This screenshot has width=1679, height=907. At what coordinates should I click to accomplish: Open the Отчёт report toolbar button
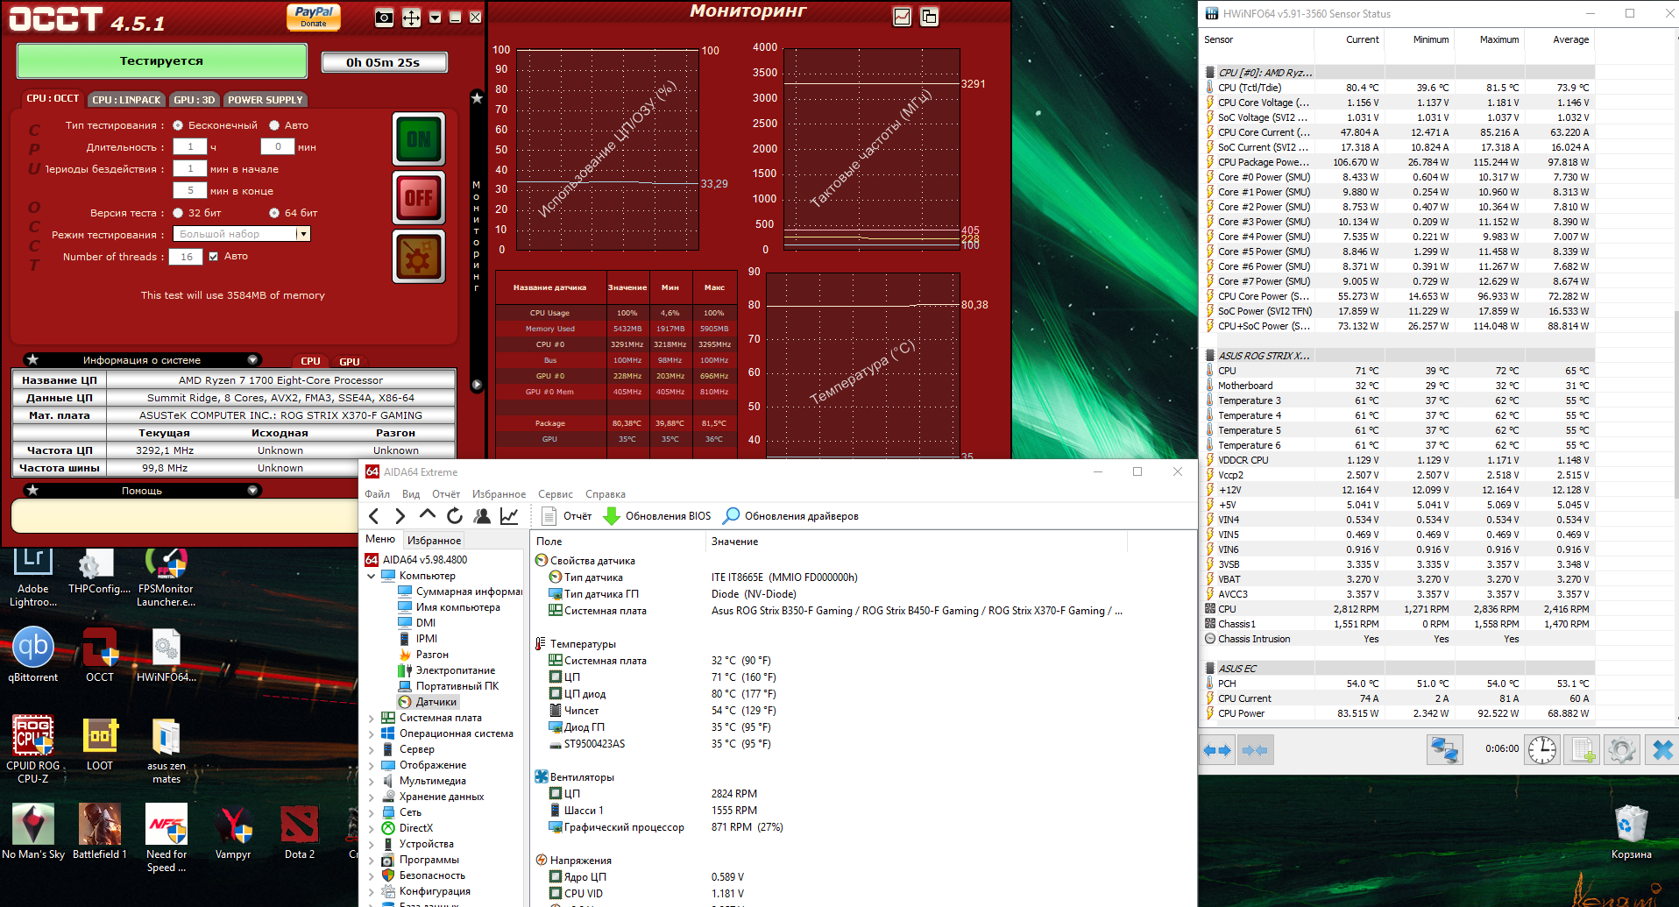point(566,516)
